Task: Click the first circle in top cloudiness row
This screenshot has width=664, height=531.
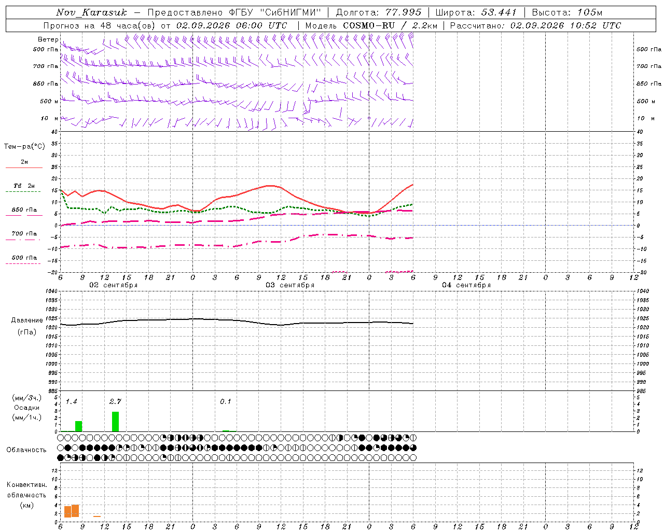Action: (x=61, y=438)
